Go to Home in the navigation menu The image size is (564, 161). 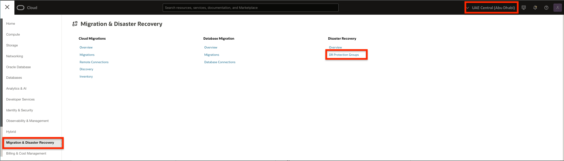pyautogui.click(x=11, y=24)
